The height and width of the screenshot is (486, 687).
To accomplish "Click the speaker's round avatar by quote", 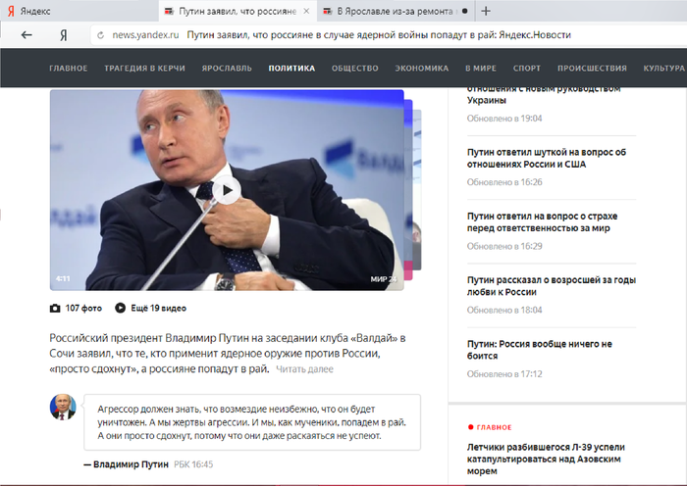I will tap(63, 407).
